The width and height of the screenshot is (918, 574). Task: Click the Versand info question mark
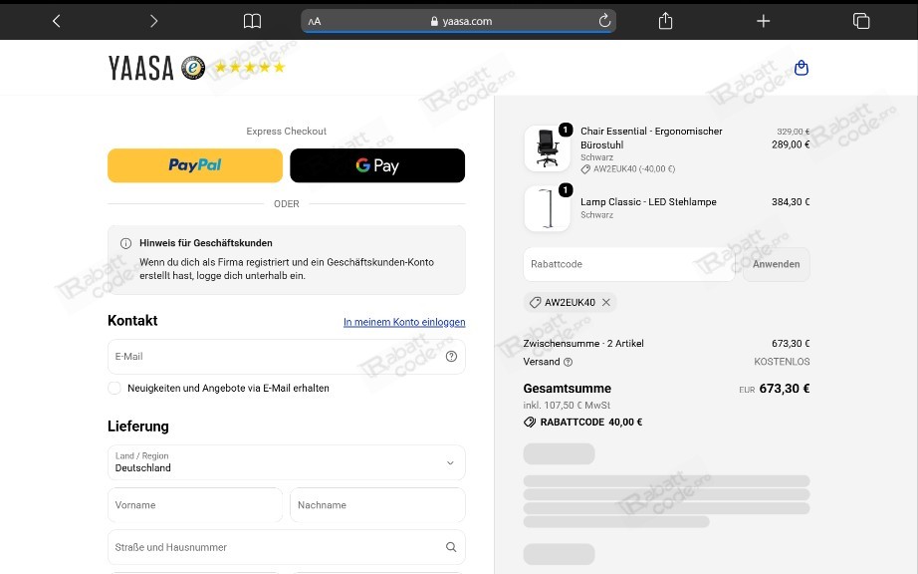pos(568,362)
